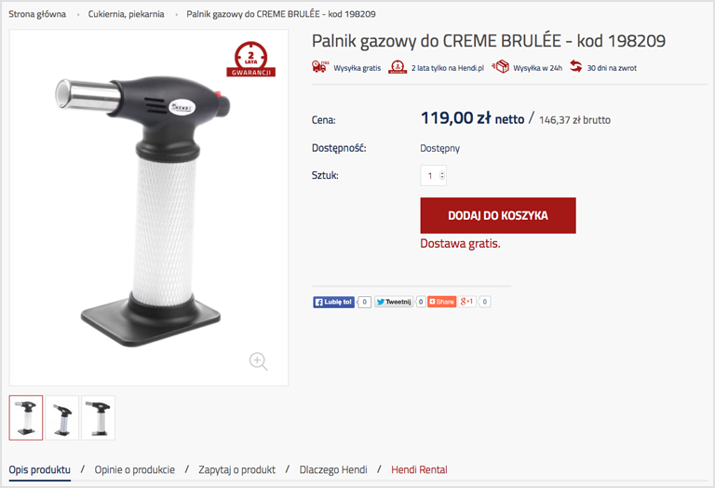Viewport: 715px width, 488px height.
Task: Click the 2-year warranty badge icon
Action: point(398,67)
